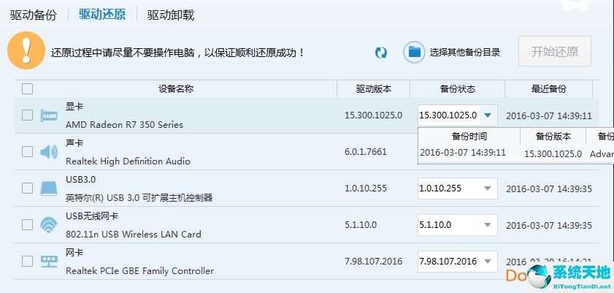The image size is (614, 293).
Task: Click the USB wireless LAN card icon
Action: (49, 225)
